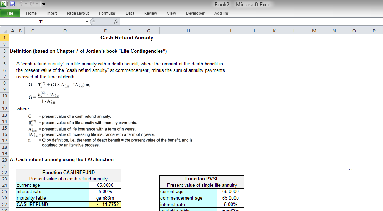Select column N header
This screenshot has width=383, height=211.
pos(334,31)
